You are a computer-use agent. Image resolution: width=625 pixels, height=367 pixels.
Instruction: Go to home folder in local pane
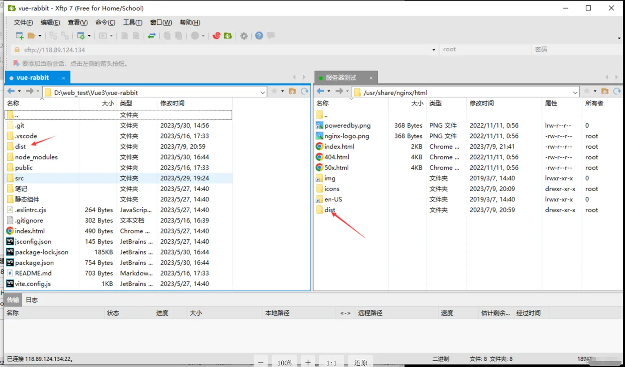[292, 91]
